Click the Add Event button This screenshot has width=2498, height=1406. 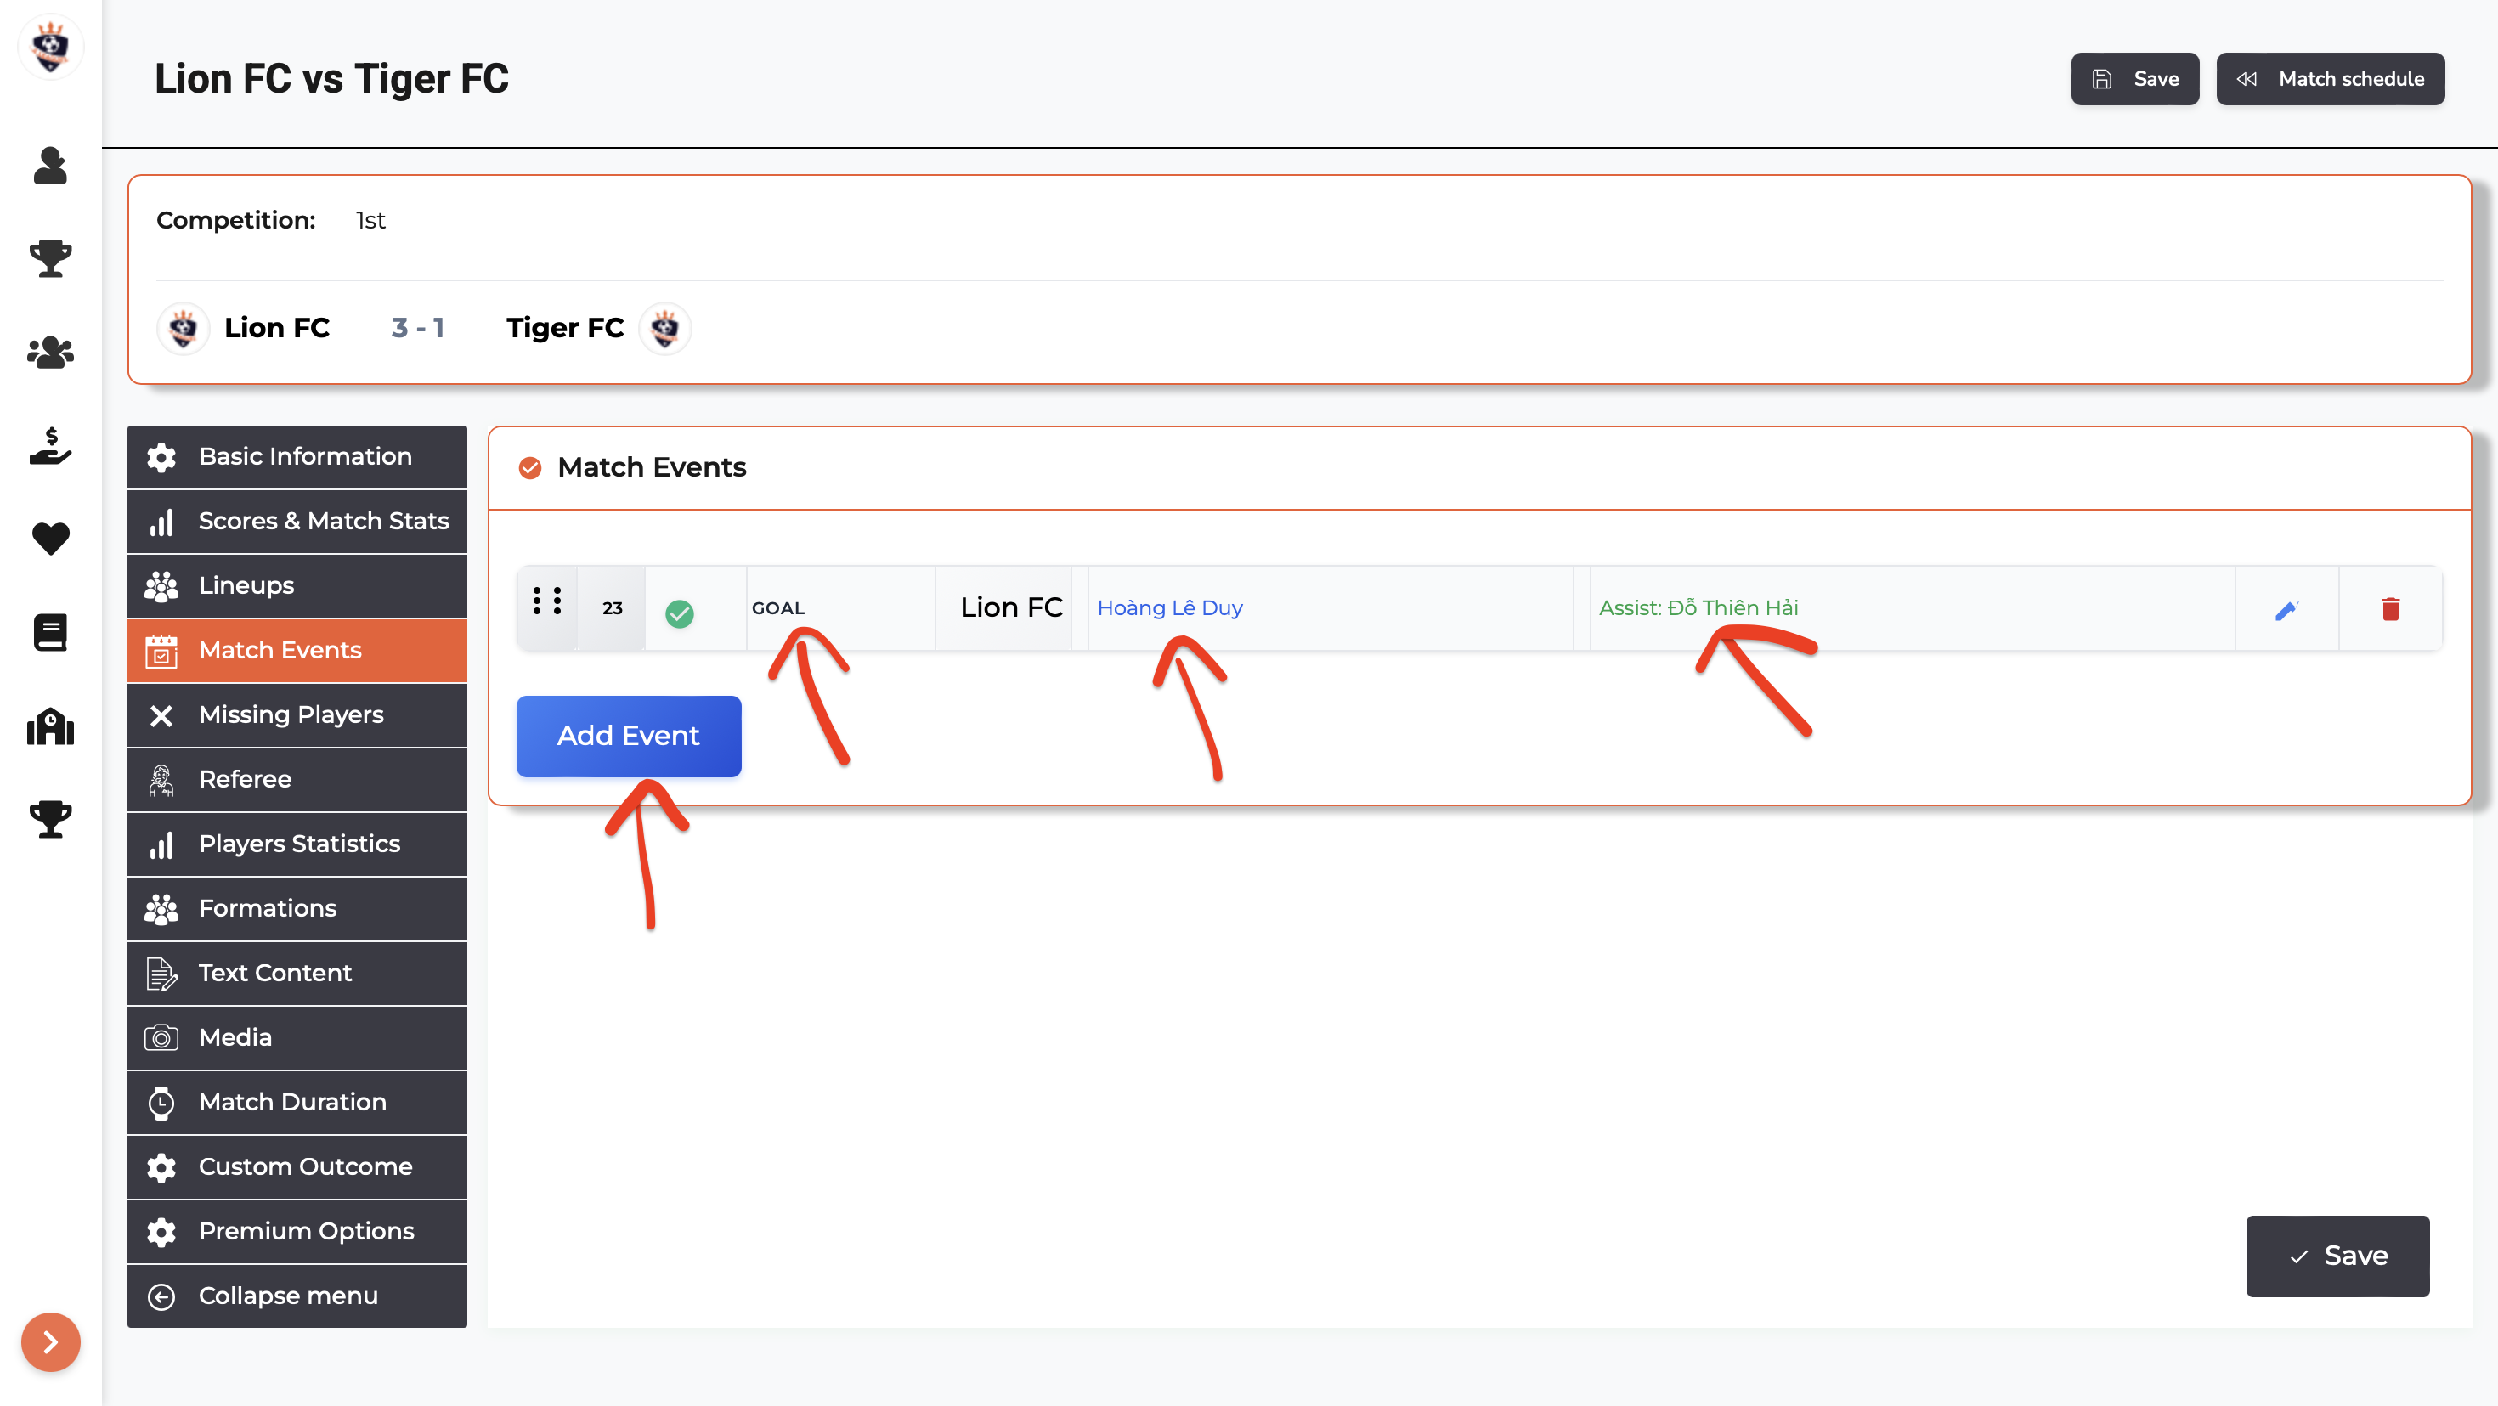tap(629, 735)
